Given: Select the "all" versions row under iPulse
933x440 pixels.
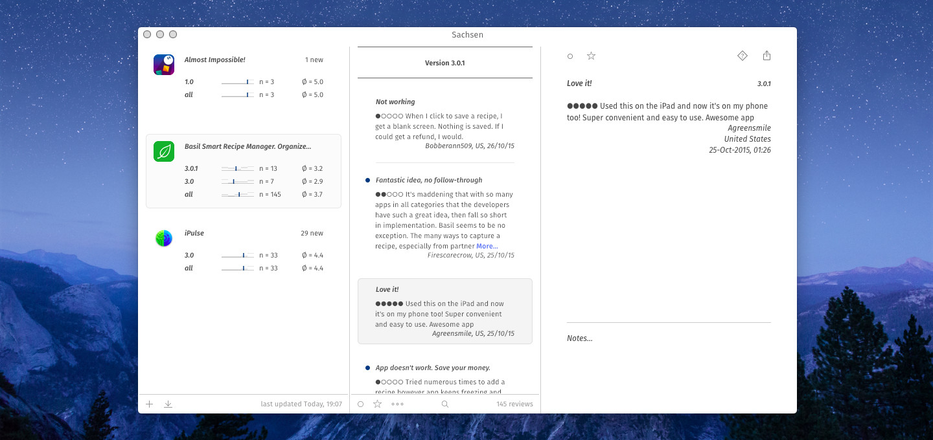Looking at the screenshot, I should pyautogui.click(x=254, y=268).
